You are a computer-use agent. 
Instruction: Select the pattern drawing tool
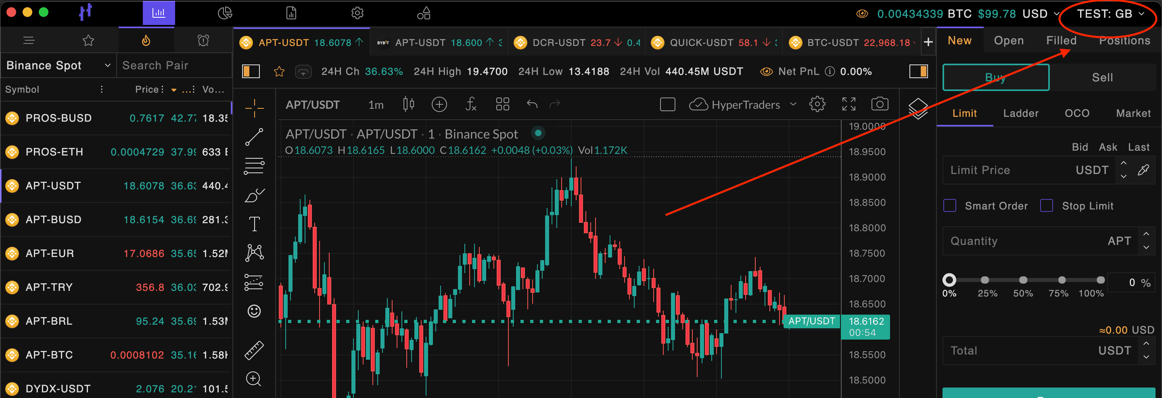tap(255, 253)
